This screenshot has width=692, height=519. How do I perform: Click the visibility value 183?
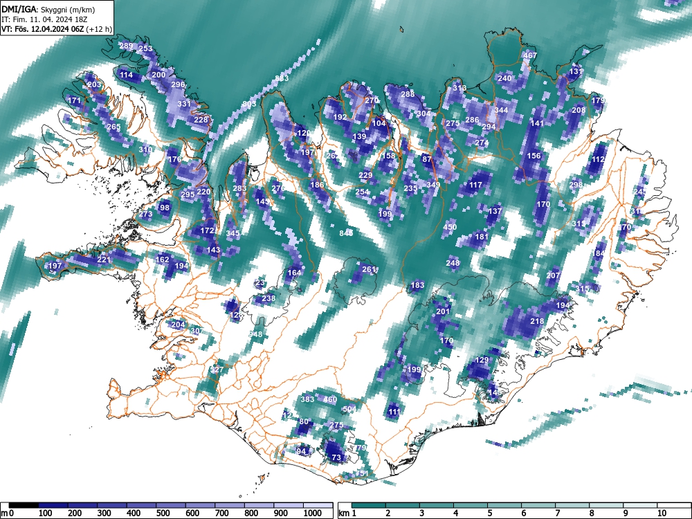coord(417,286)
